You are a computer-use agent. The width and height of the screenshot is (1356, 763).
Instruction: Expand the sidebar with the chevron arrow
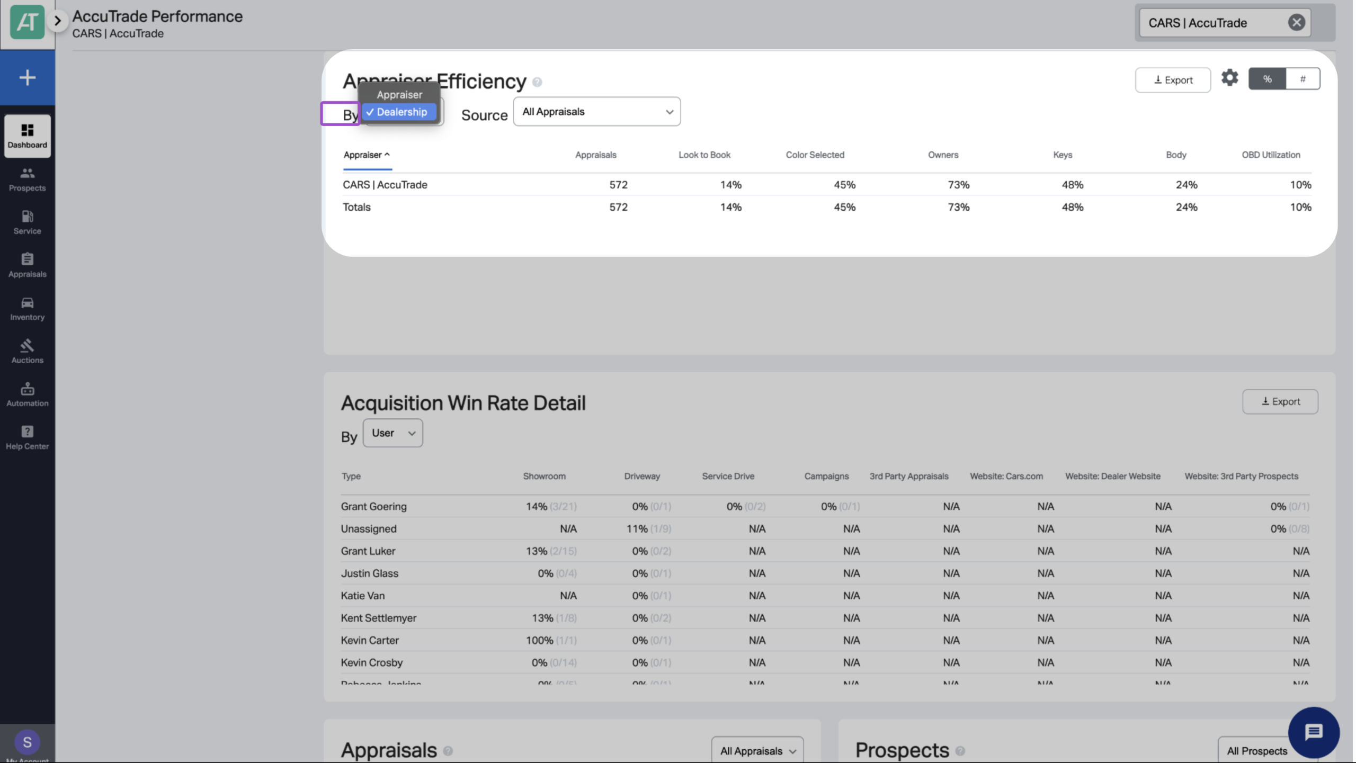click(57, 21)
